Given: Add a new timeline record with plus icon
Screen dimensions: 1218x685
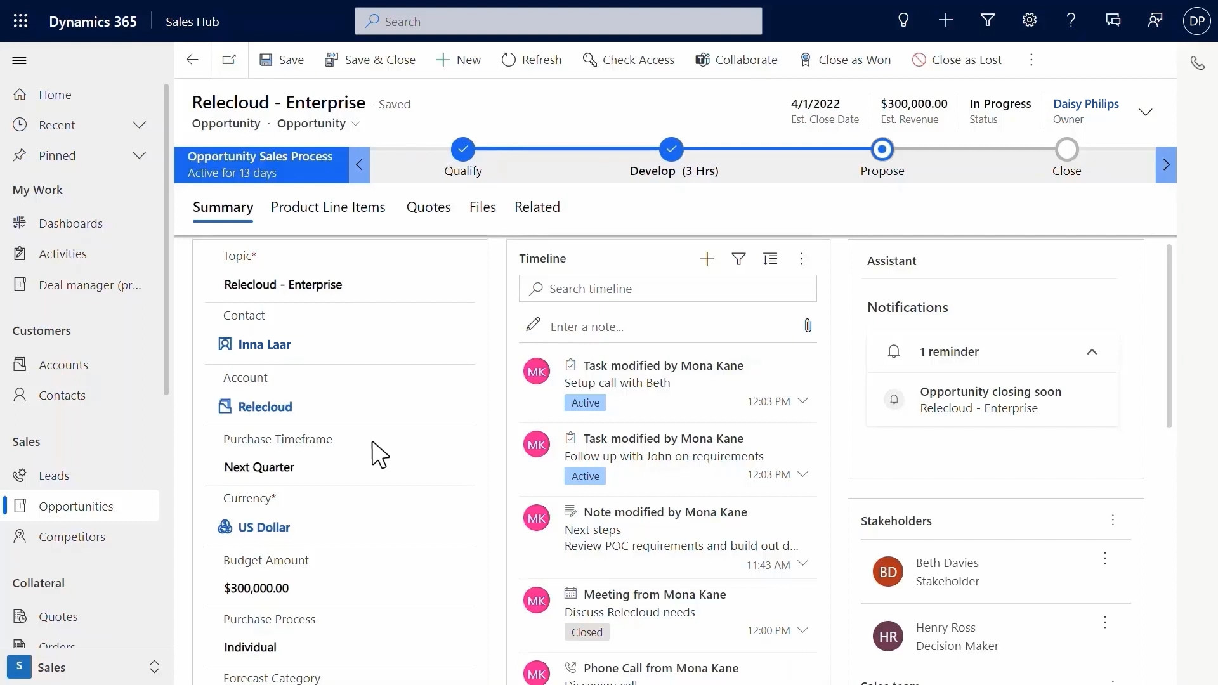Looking at the screenshot, I should (707, 259).
